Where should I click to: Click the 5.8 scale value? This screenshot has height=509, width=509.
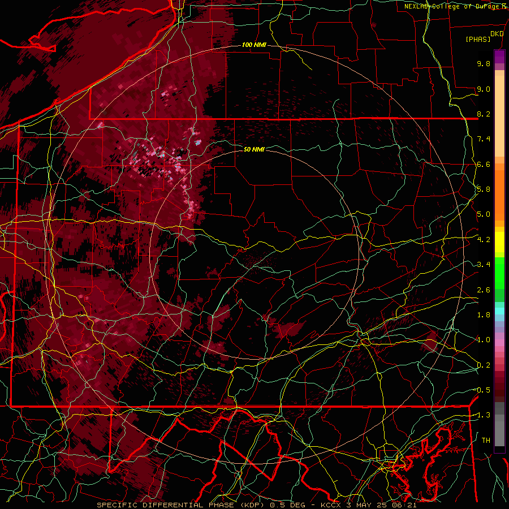[x=484, y=189]
